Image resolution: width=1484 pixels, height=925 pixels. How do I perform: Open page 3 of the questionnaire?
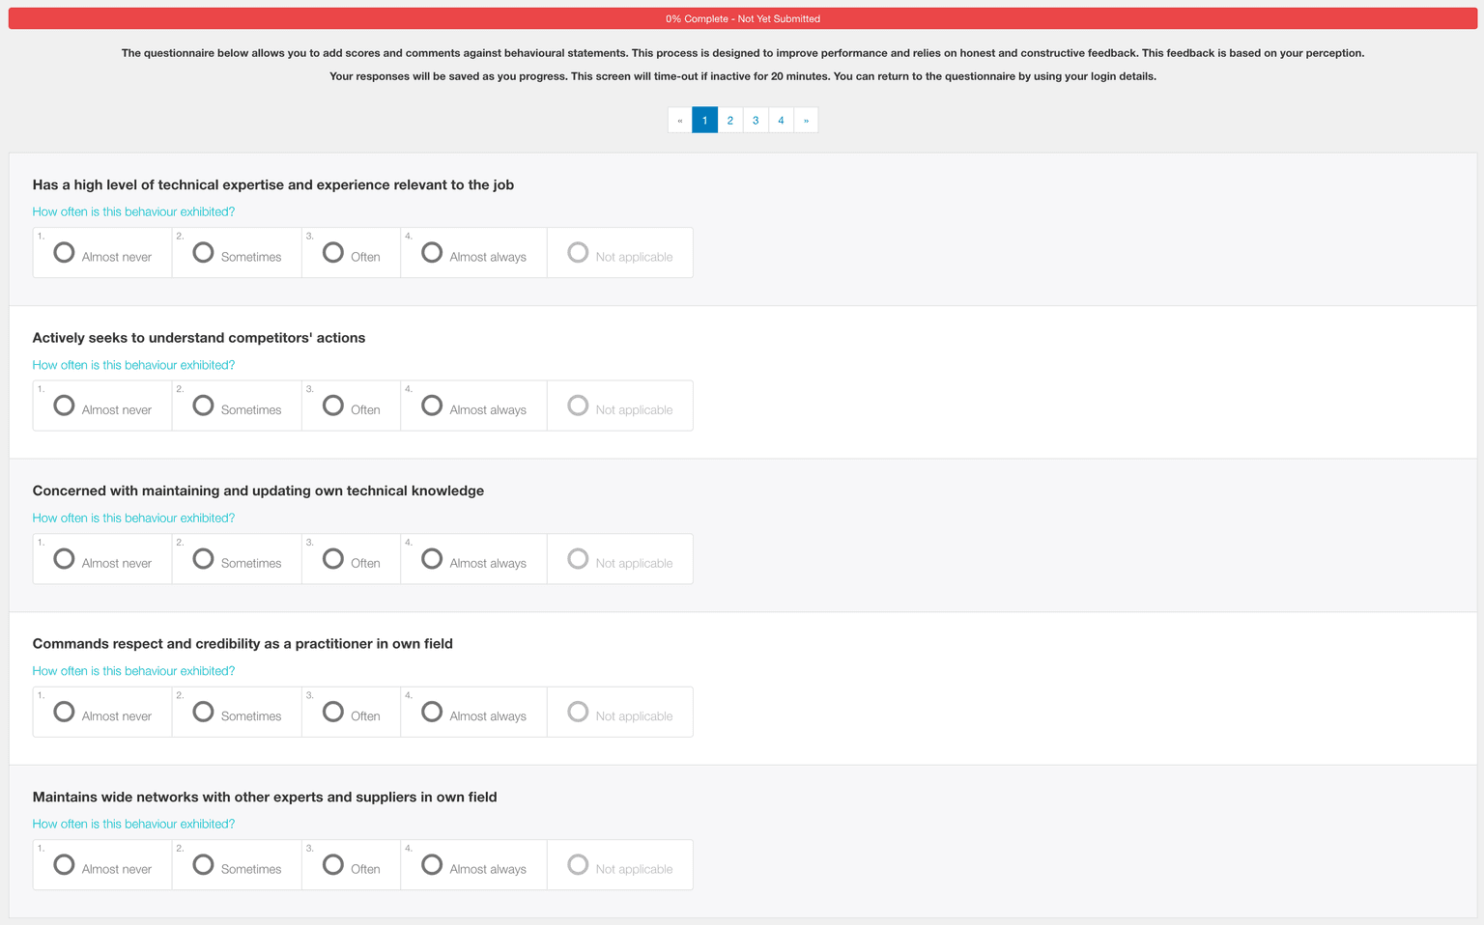point(756,120)
